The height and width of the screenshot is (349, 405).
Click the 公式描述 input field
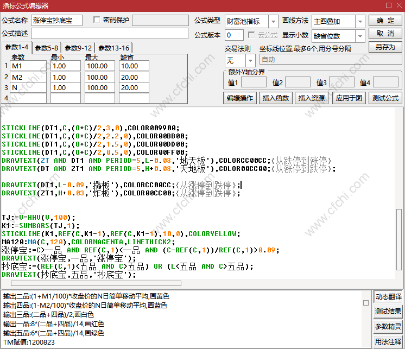(x=110, y=34)
